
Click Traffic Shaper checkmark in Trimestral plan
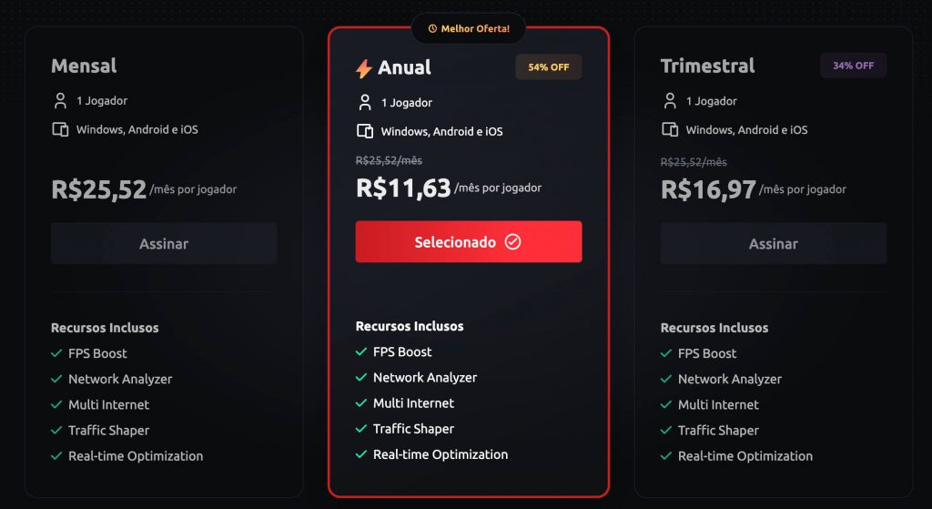coord(666,430)
